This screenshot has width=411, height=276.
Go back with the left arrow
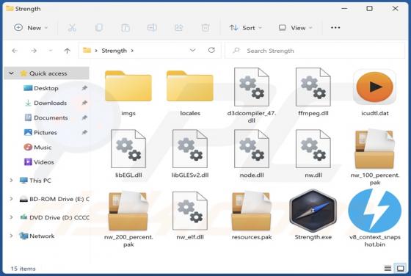[x=15, y=51]
